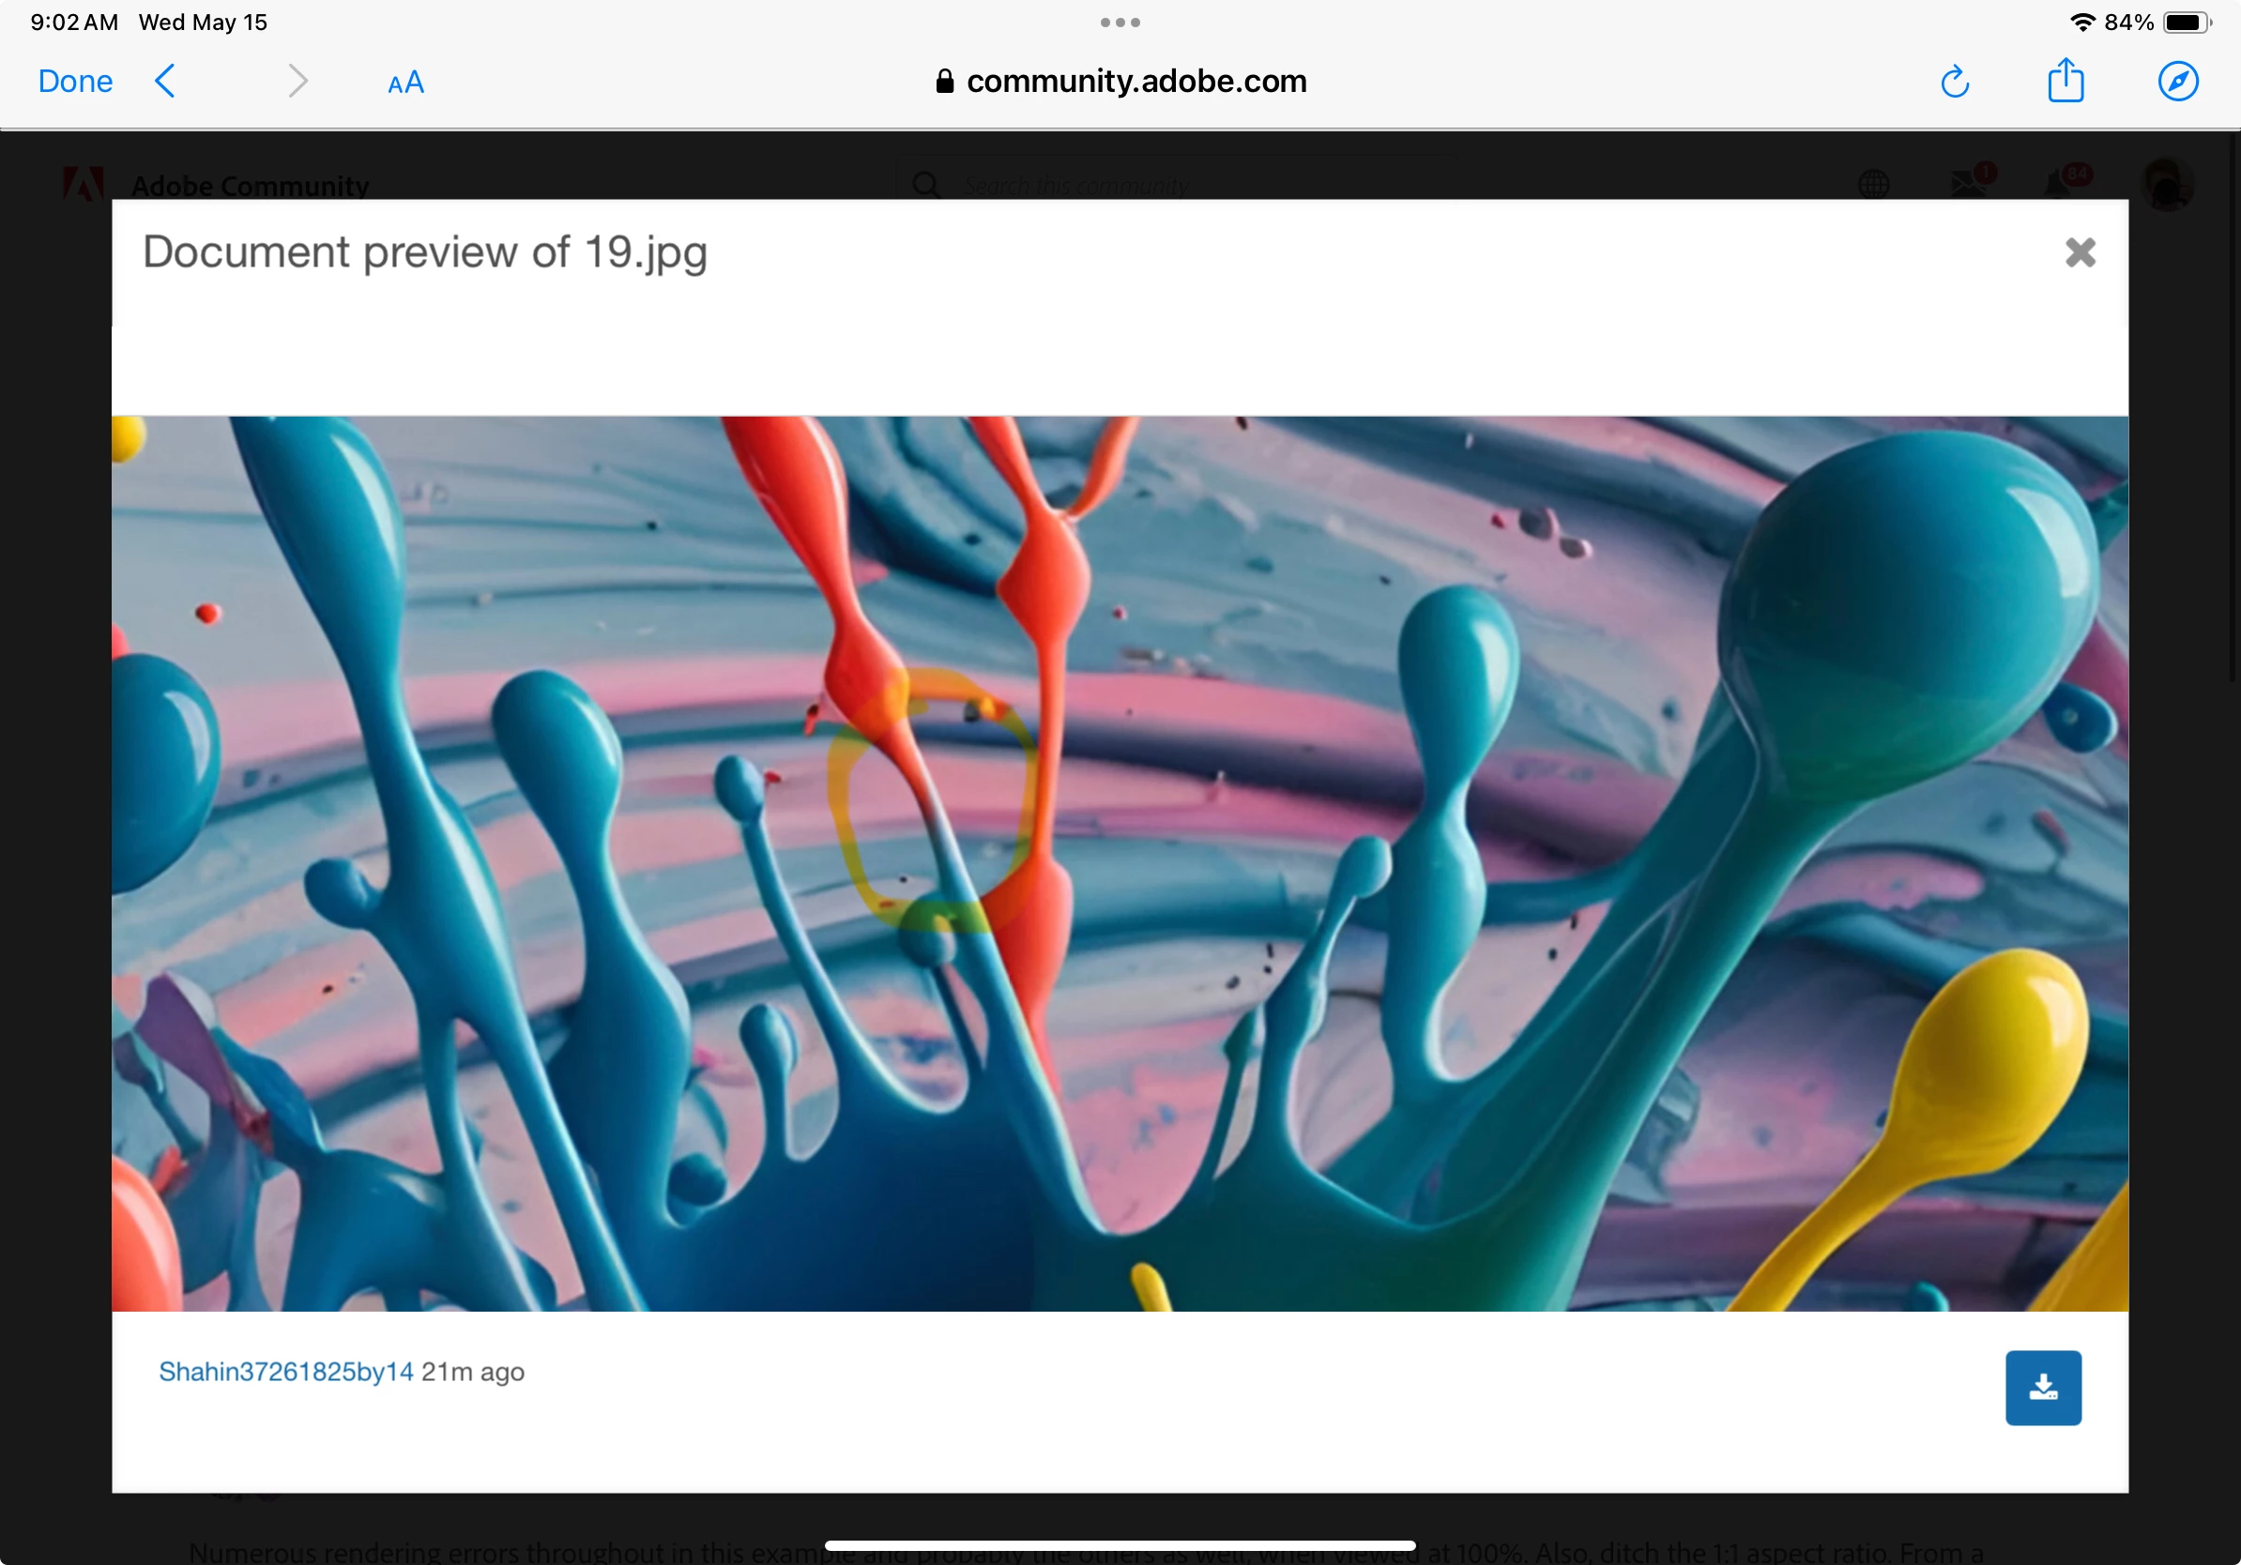This screenshot has height=1565, width=2241.
Task: Go back with the left chevron
Action: pyautogui.click(x=165, y=81)
